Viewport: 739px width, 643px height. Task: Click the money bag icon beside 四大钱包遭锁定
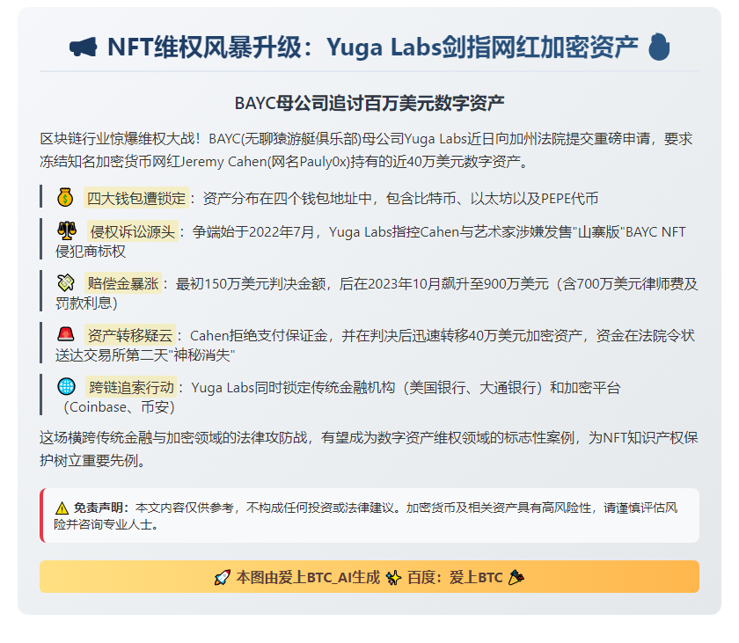tap(65, 197)
